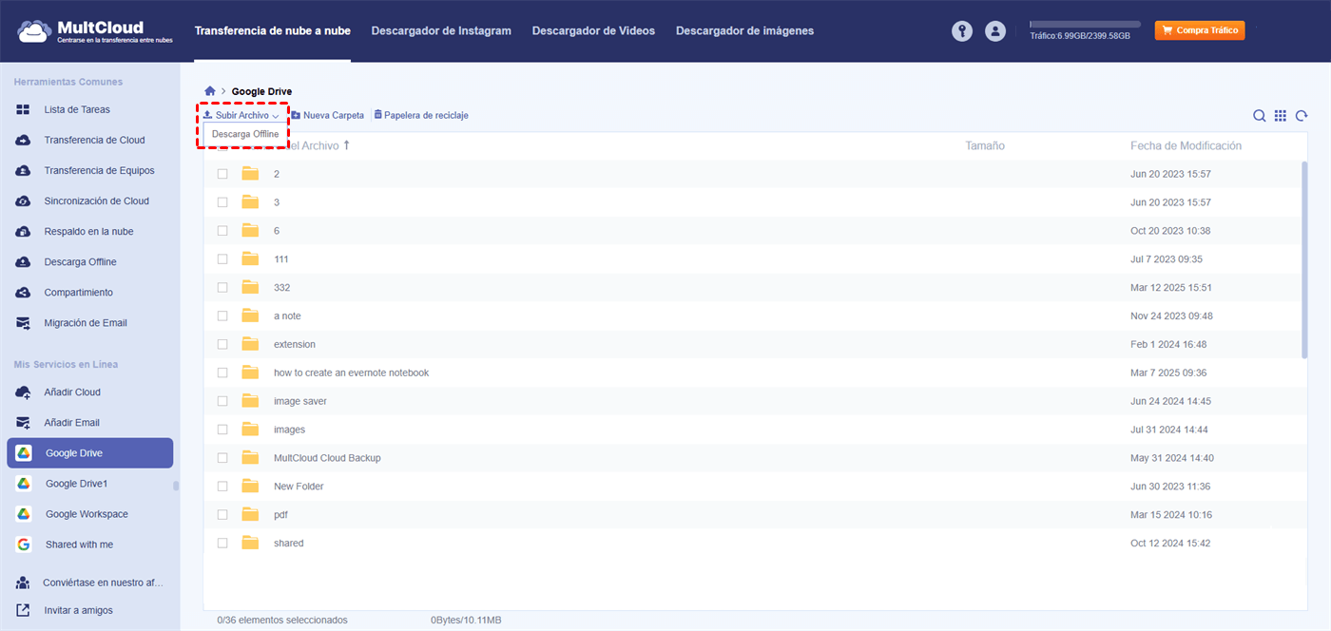Open Papelera de reciclaje
Viewport: 1331px width, 631px height.
(x=421, y=115)
